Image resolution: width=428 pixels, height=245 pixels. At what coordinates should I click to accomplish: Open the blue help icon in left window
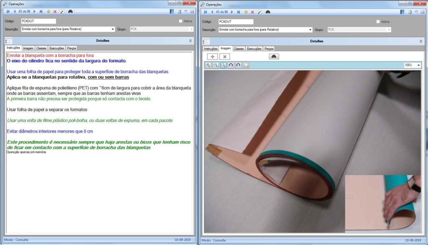[x=172, y=11]
